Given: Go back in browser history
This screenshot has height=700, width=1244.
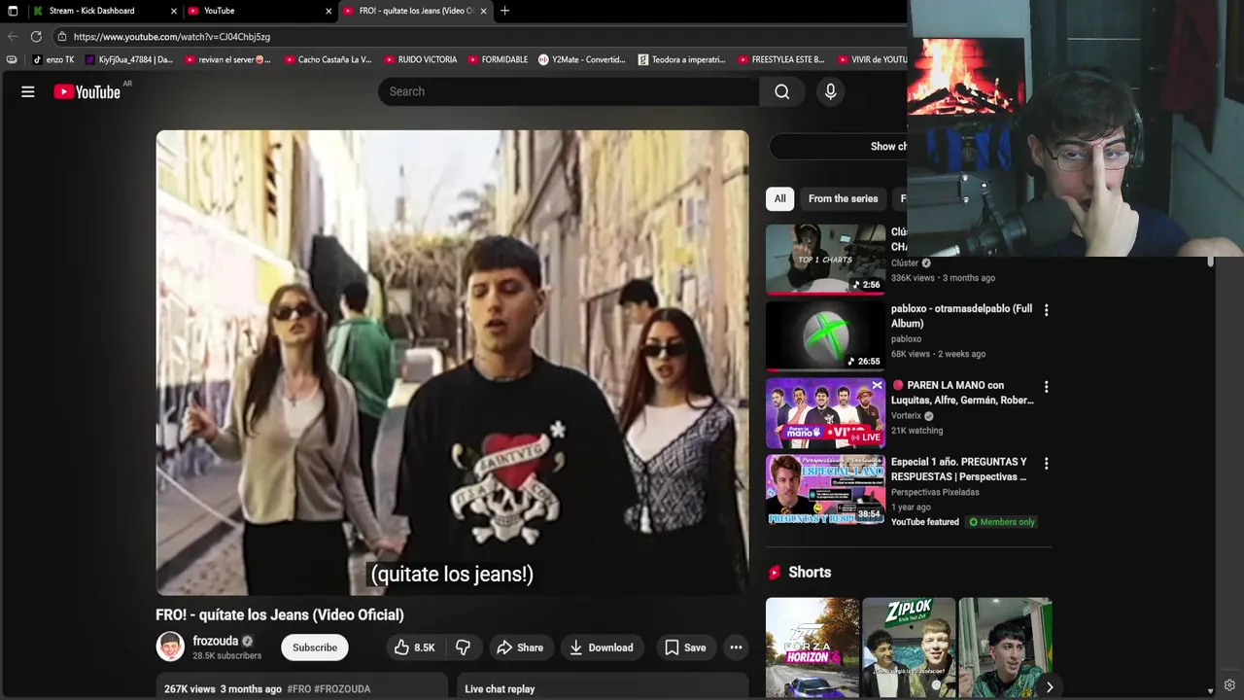Looking at the screenshot, I should [x=12, y=36].
